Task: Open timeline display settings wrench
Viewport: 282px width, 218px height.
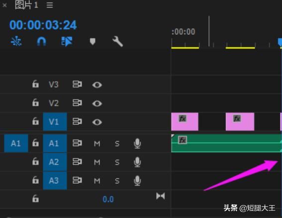Action: pos(117,42)
